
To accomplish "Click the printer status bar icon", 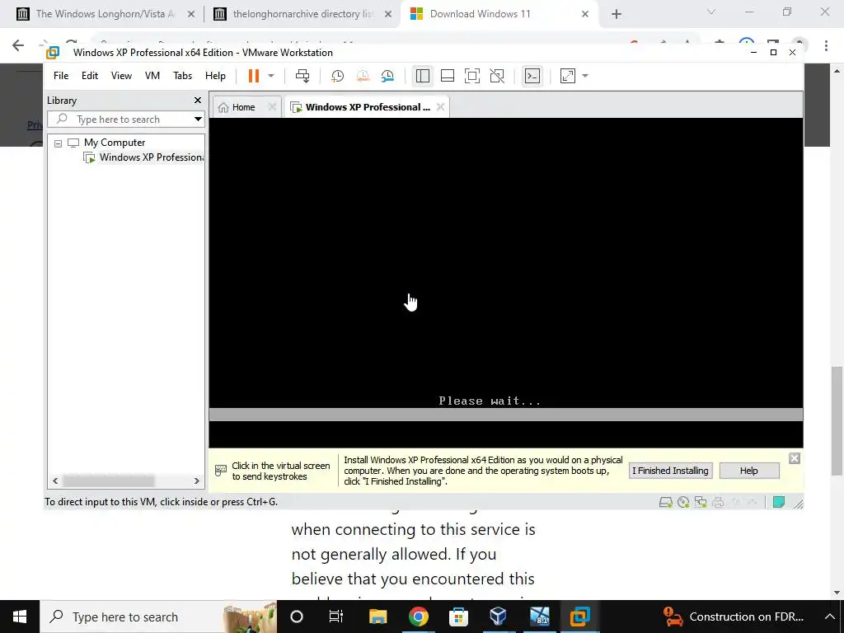I will click(718, 502).
